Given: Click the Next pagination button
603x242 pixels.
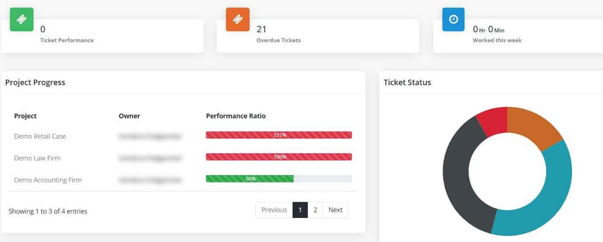Looking at the screenshot, I should click(x=335, y=210).
